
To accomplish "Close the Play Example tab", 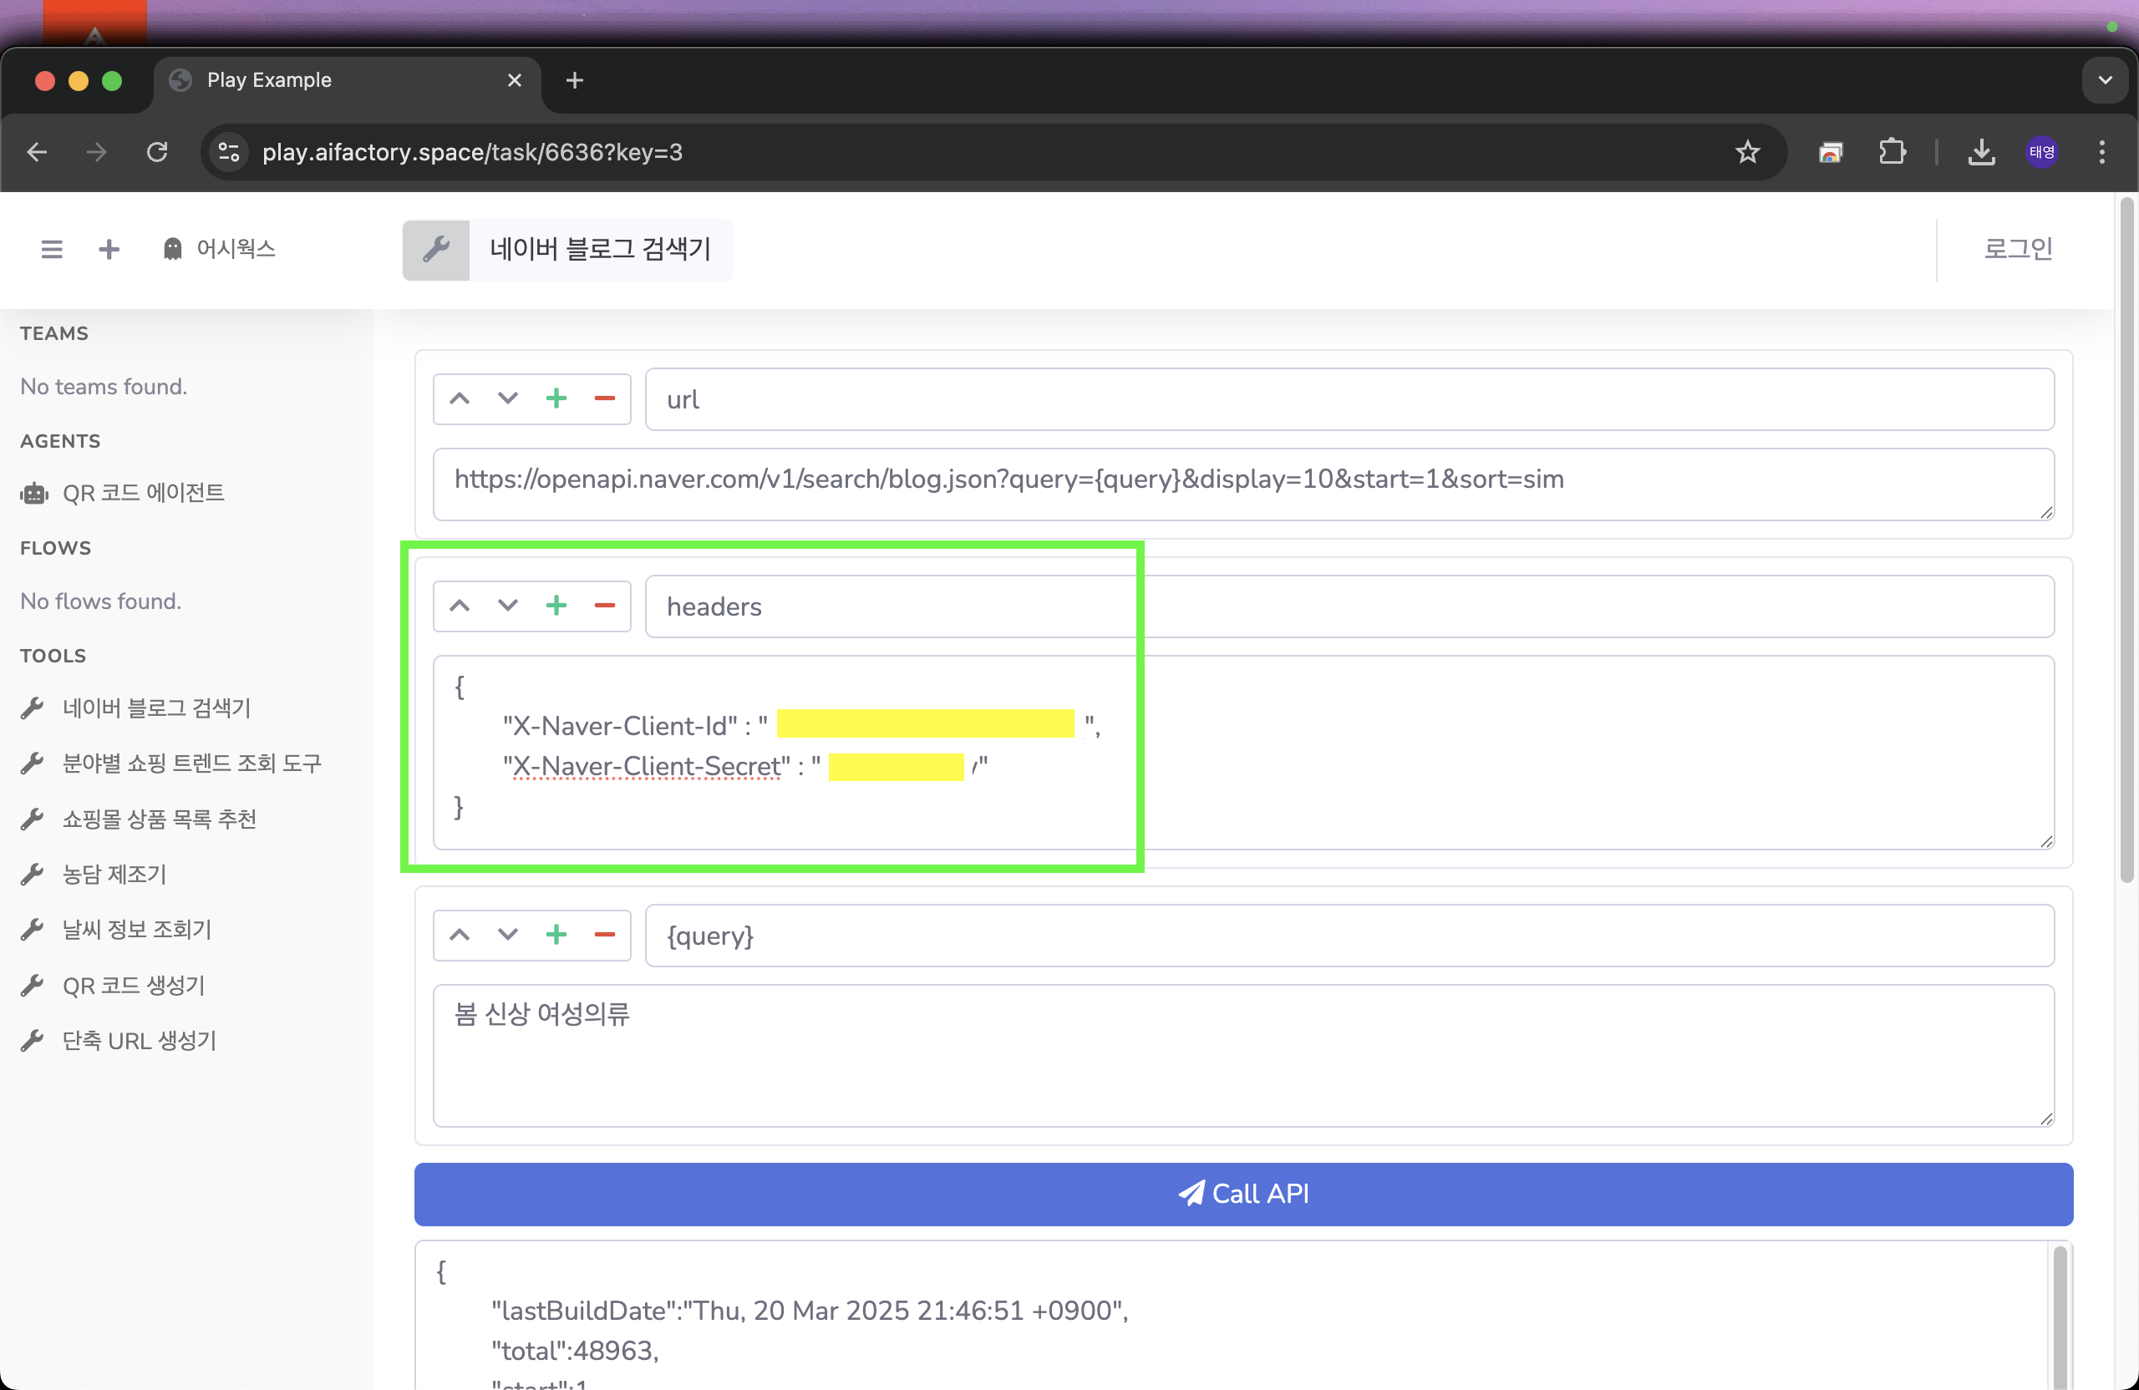I will [514, 80].
